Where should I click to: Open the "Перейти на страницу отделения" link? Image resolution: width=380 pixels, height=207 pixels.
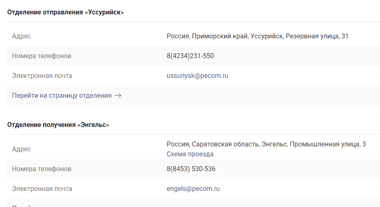(62, 96)
